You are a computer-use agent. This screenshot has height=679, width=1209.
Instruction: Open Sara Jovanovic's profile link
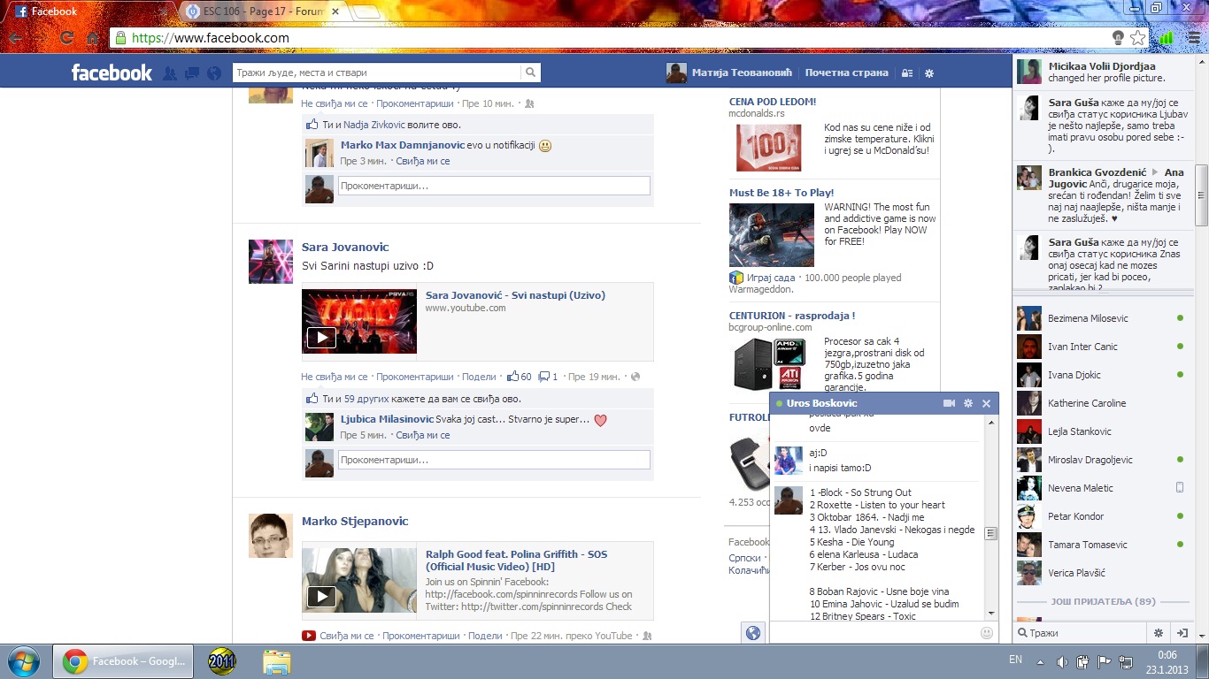[x=344, y=247]
